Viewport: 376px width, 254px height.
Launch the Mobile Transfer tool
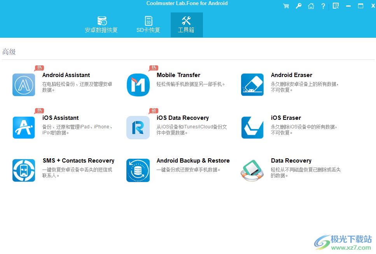(x=138, y=84)
